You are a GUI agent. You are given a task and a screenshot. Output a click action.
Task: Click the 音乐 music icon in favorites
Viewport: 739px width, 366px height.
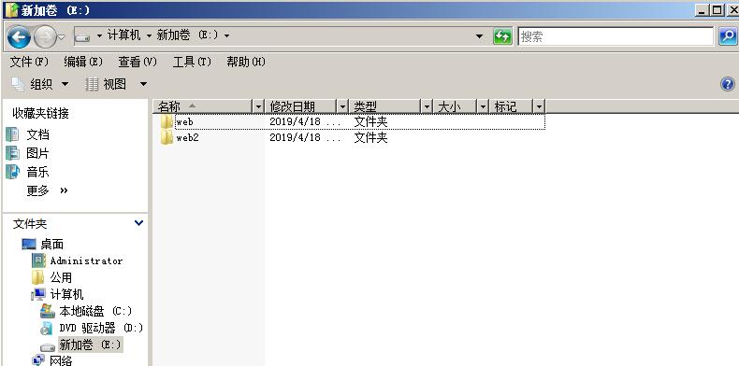tap(13, 172)
